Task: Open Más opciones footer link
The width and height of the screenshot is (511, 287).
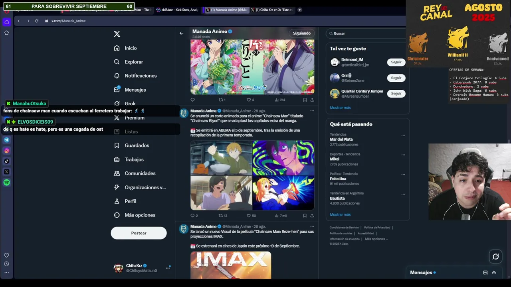Action: [x=376, y=239]
